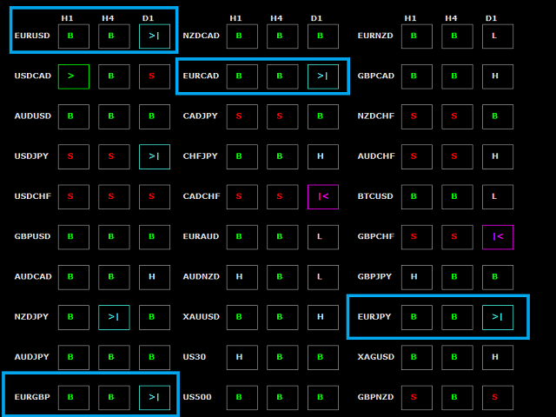Select the EURUSD symbol label
The height and width of the screenshot is (417, 556).
point(32,36)
